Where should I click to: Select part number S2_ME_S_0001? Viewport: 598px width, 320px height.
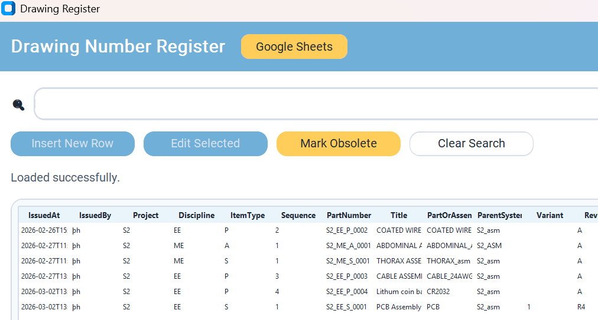pos(348,261)
